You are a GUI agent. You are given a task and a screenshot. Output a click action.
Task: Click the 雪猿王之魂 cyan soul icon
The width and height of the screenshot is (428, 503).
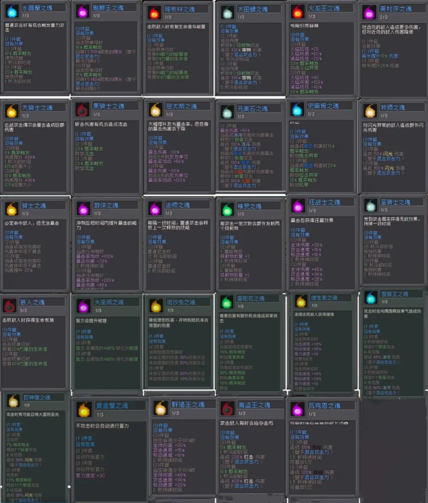(x=370, y=298)
